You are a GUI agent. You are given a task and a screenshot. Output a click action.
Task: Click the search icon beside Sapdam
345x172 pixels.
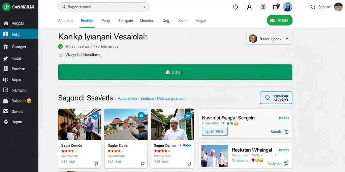pos(313,7)
